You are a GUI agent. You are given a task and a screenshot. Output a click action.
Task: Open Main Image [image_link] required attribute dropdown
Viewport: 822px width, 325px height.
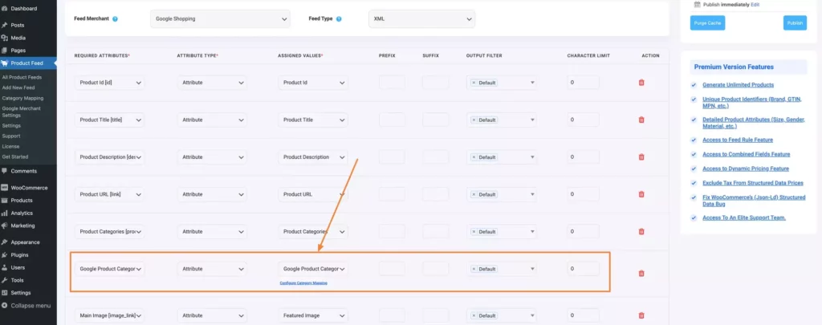[109, 315]
